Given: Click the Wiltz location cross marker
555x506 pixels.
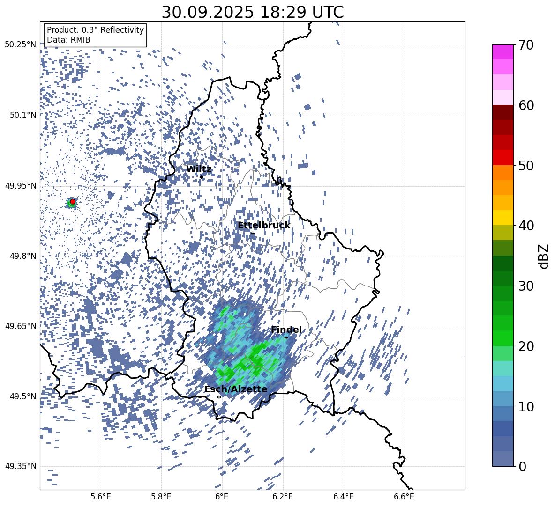Looking at the screenshot, I should [x=202, y=177].
